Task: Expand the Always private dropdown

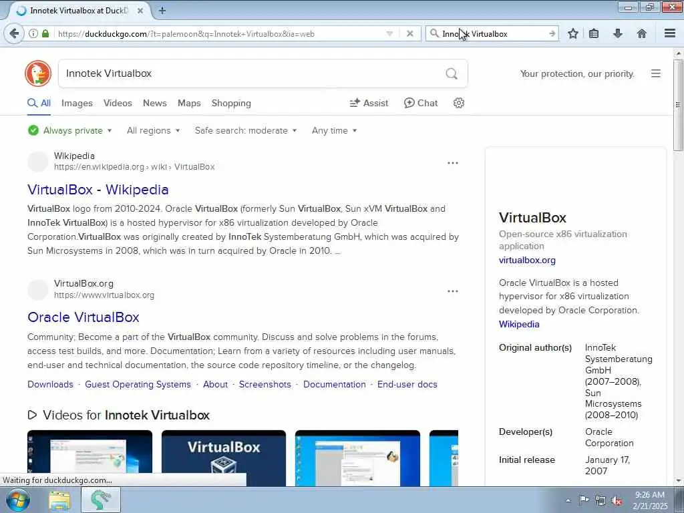Action: point(69,130)
